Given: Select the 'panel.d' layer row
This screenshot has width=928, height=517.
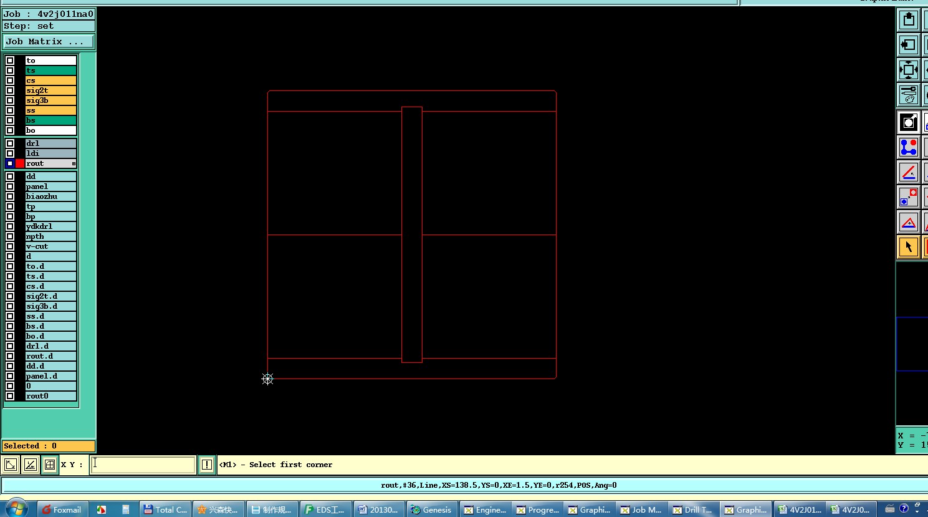Looking at the screenshot, I should tap(50, 376).
